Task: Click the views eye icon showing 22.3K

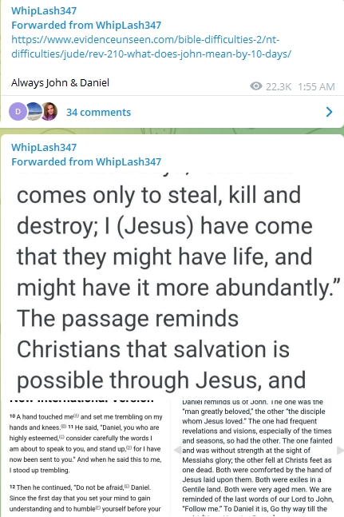Action: (x=255, y=86)
